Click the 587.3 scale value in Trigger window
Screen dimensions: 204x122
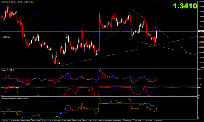[200, 70]
